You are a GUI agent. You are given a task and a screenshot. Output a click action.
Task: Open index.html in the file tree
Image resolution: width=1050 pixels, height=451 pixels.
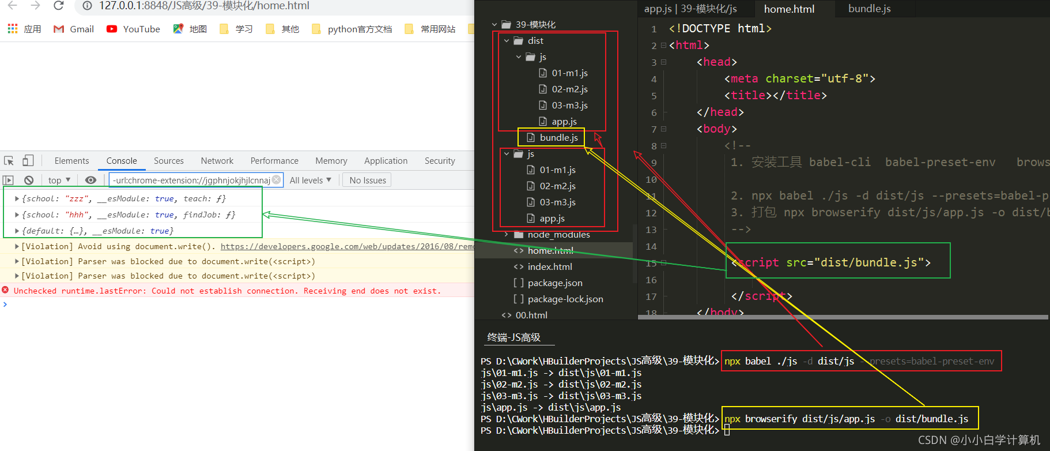click(x=543, y=266)
